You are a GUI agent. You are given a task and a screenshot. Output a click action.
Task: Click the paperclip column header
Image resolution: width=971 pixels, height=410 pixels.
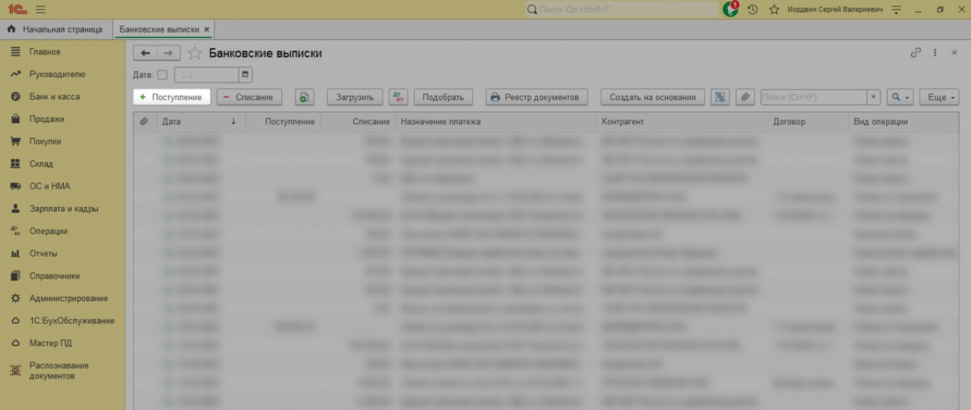click(144, 122)
